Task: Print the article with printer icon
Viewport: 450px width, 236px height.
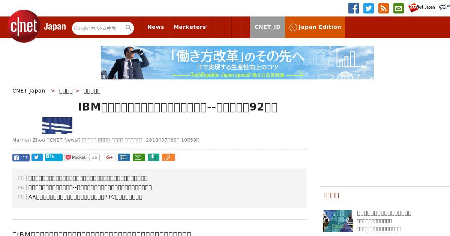Action: pyautogui.click(x=124, y=157)
